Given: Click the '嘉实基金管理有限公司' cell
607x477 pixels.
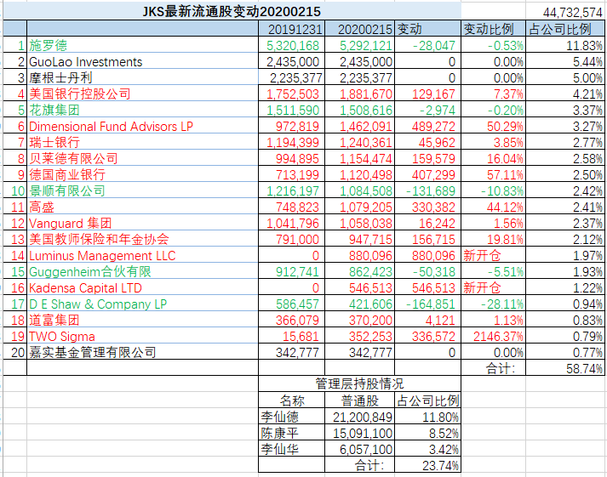Looking at the screenshot, I should pos(142,353).
